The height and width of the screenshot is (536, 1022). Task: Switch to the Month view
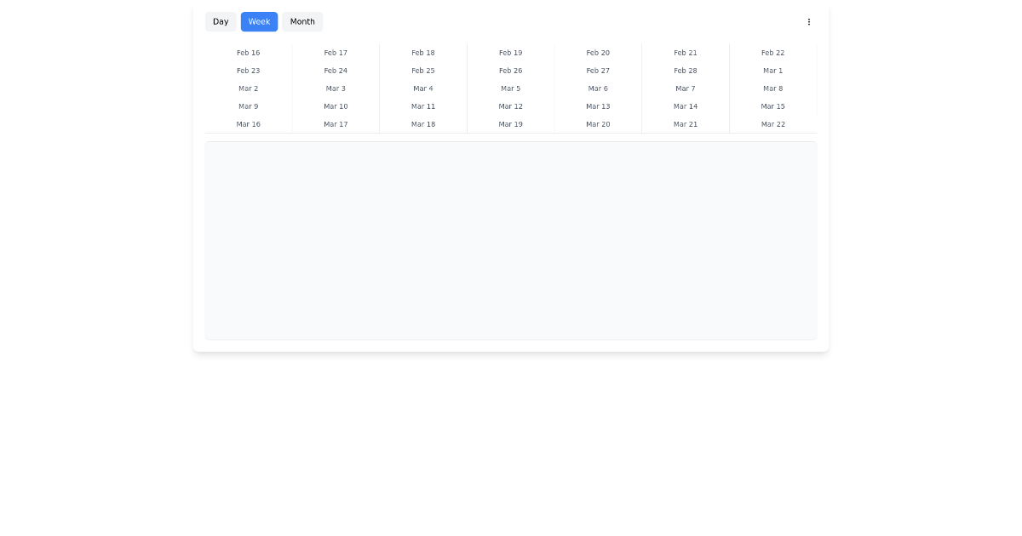tap(302, 21)
